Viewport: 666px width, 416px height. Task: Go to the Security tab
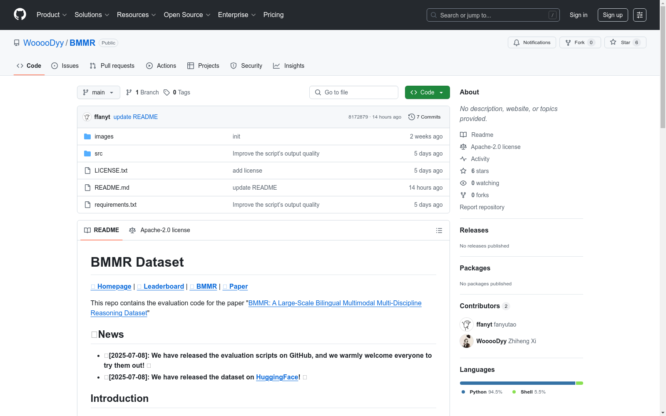click(246, 66)
